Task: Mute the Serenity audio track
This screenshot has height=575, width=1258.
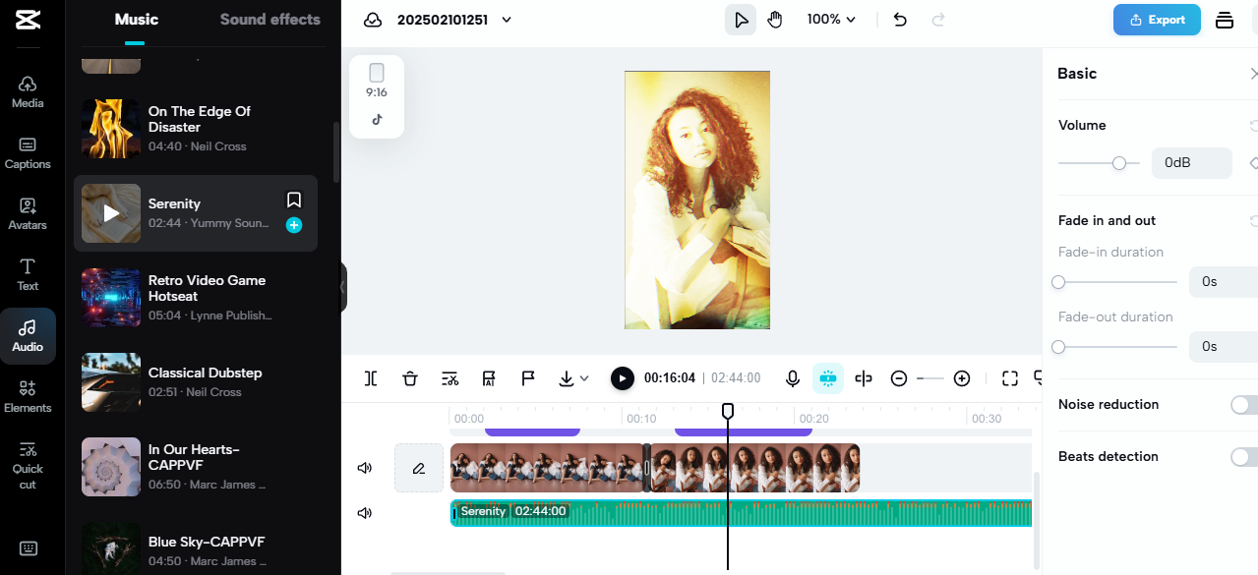Action: (365, 513)
